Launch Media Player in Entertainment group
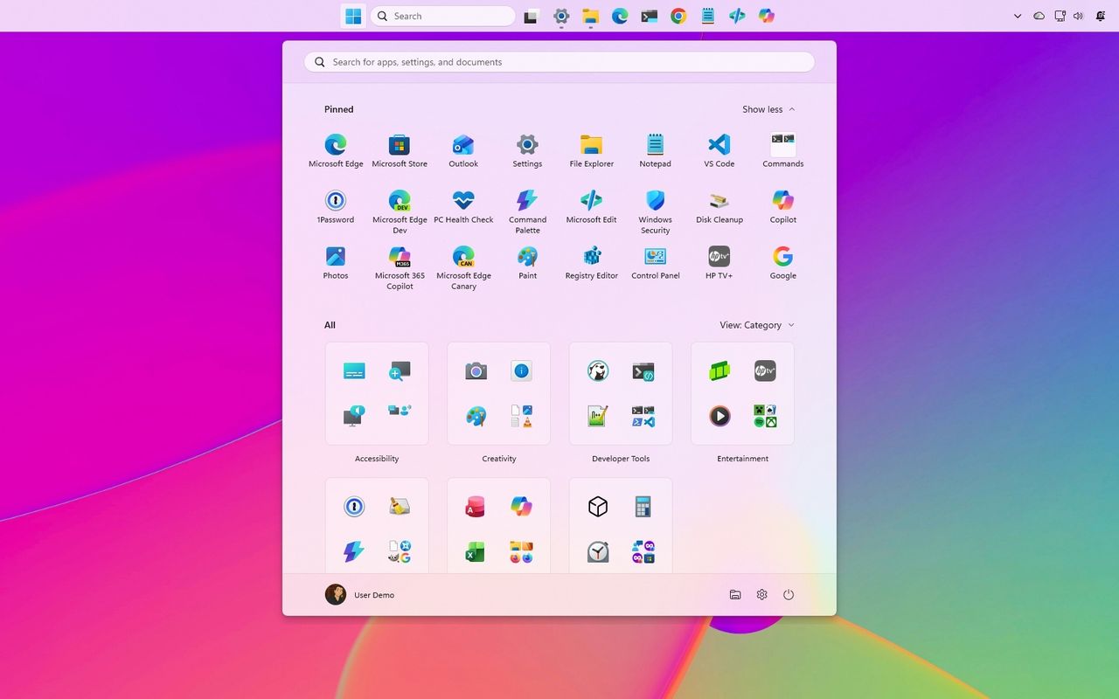The height and width of the screenshot is (699, 1119). (719, 416)
